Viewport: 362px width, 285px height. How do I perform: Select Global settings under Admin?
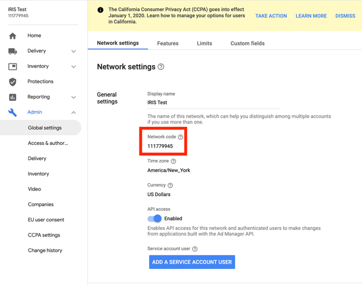41,128
